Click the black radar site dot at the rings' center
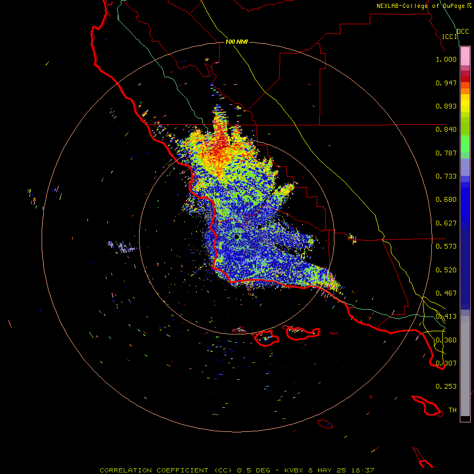This screenshot has height=474, width=474. [236, 237]
